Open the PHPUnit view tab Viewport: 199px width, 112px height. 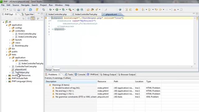click(x=93, y=75)
